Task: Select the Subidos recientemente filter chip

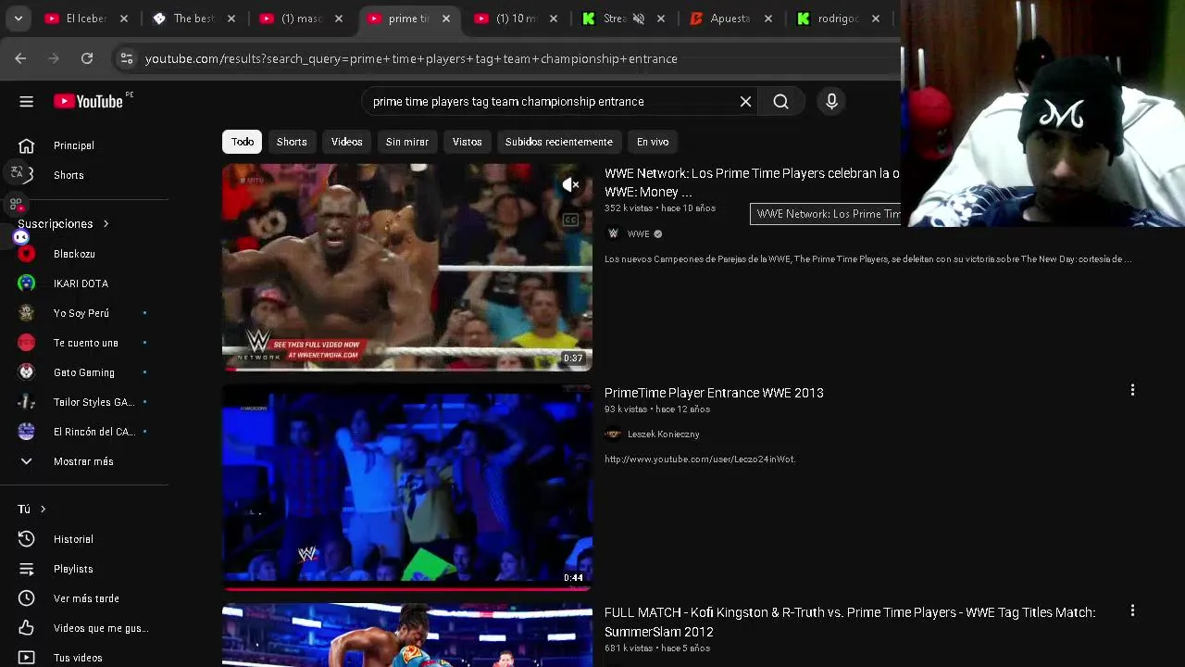Action: coord(559,142)
